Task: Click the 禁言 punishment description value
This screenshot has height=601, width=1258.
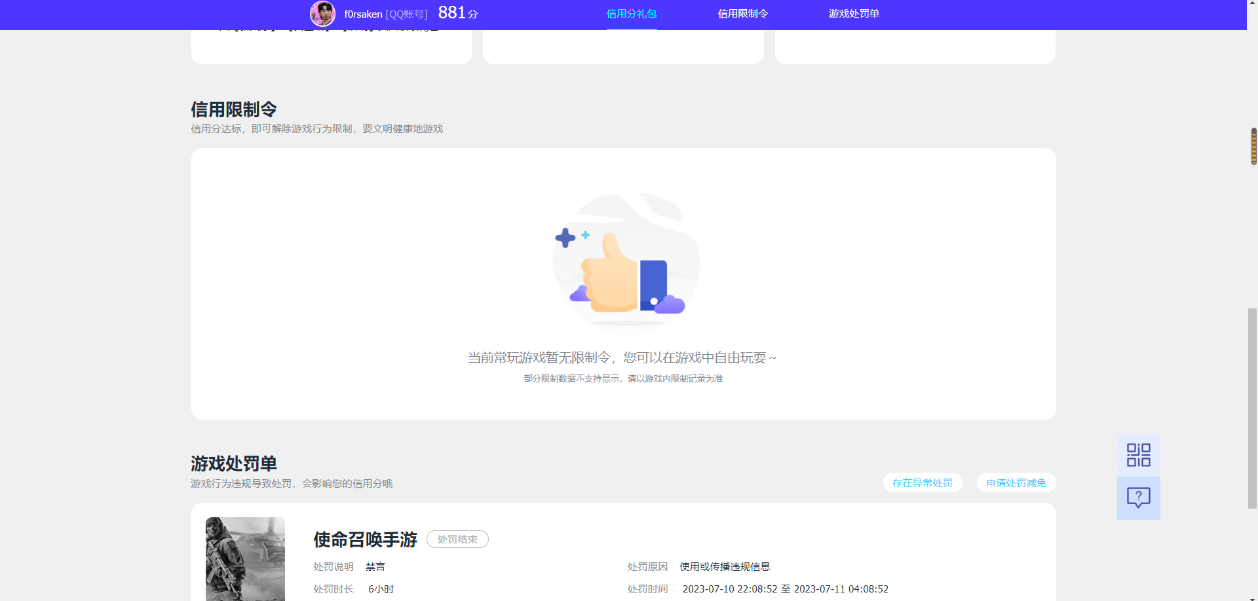Action: point(375,567)
